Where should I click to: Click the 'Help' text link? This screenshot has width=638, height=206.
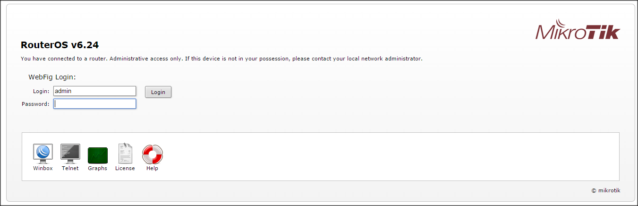coord(152,168)
